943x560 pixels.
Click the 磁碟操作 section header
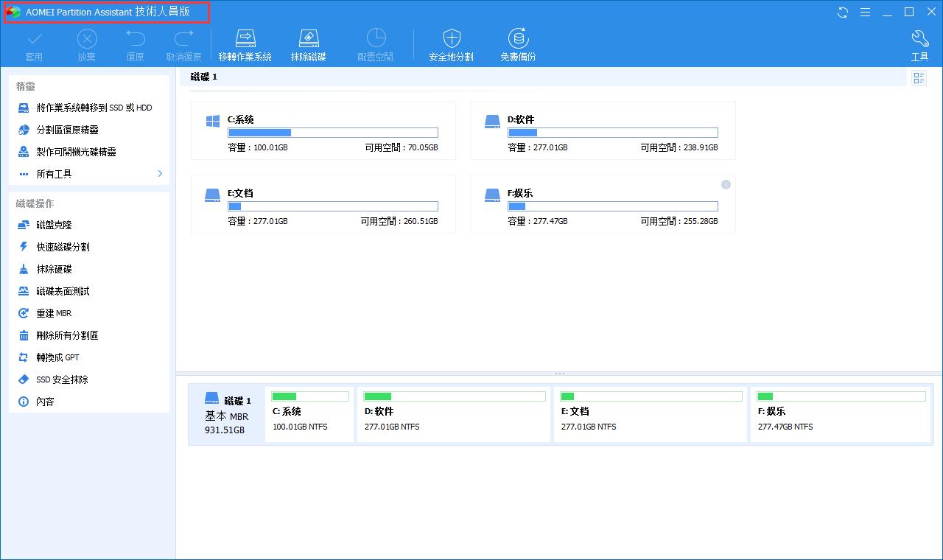[x=35, y=203]
